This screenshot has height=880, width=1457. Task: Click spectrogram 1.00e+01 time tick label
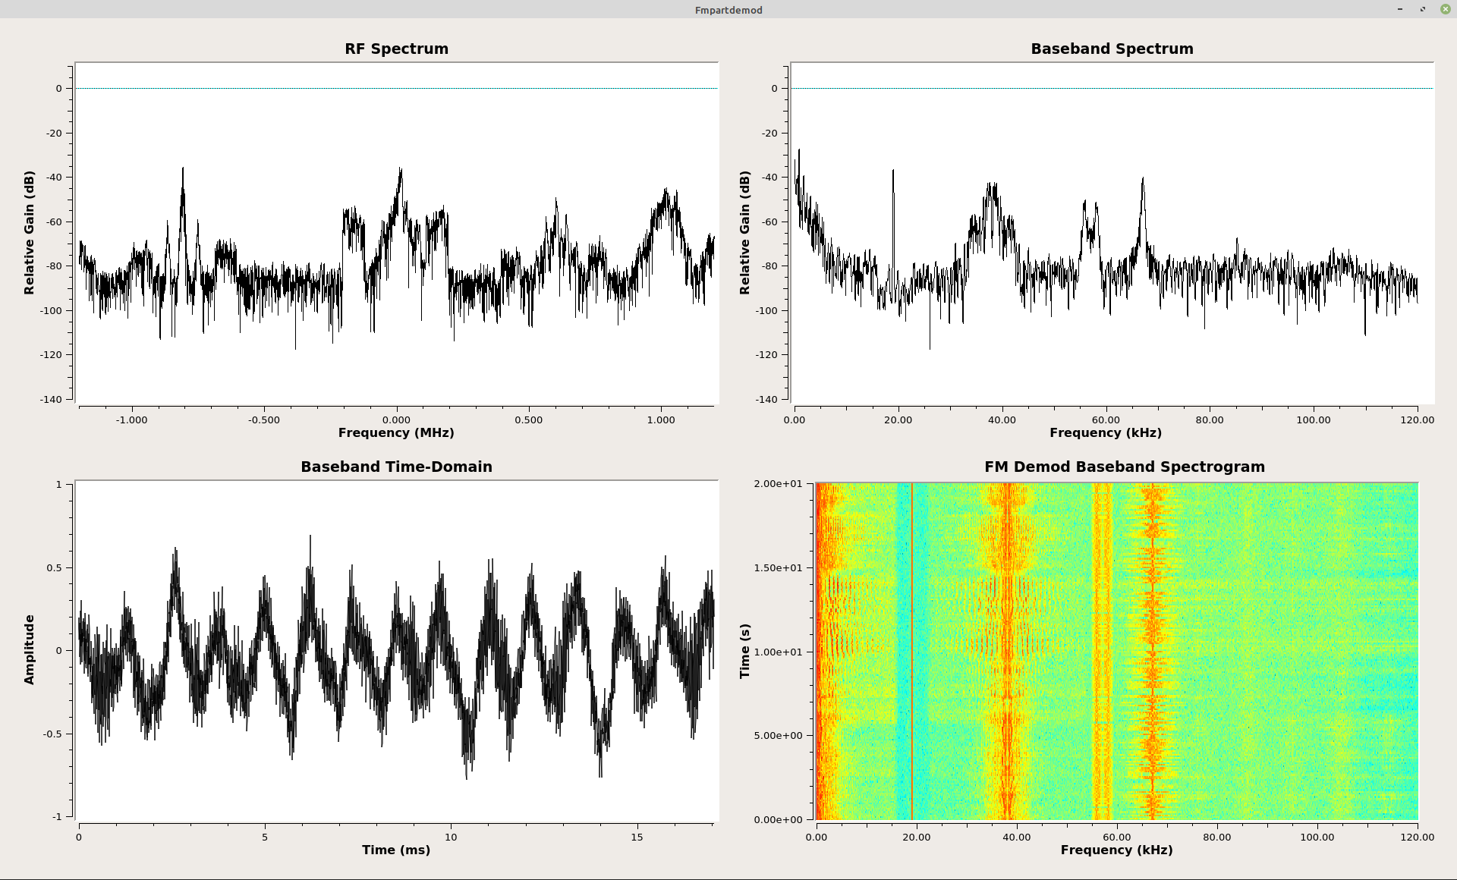coord(778,652)
